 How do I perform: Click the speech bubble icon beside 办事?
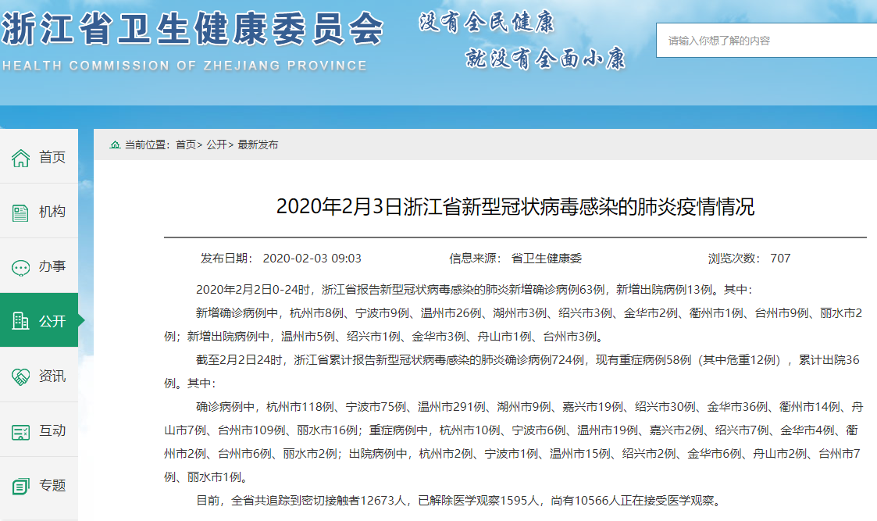(21, 267)
